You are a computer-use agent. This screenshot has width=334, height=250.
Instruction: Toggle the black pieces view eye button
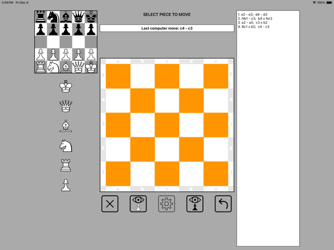click(195, 204)
